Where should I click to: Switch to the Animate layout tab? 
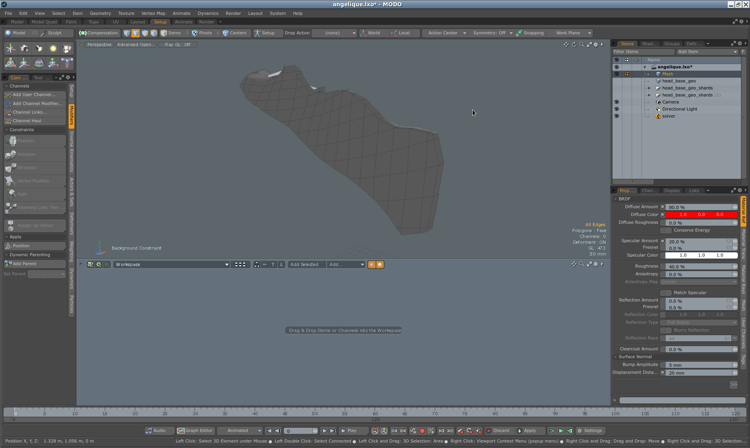(184, 22)
